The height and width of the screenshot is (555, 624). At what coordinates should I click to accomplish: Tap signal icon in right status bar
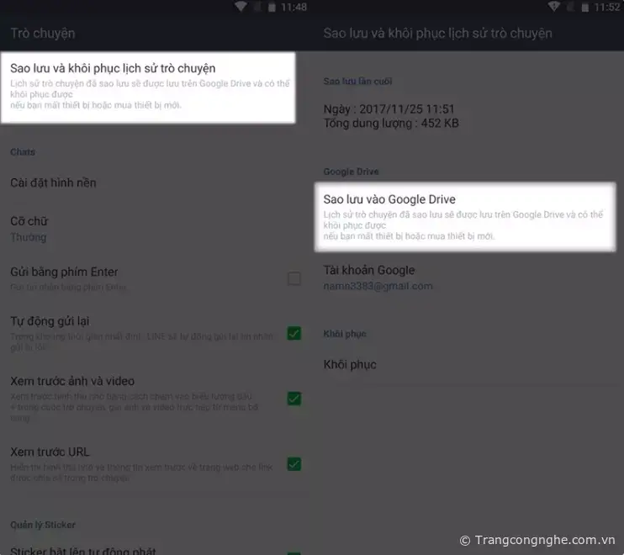[570, 7]
